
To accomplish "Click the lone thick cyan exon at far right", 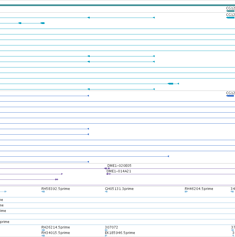I will pyautogui.click(x=170, y=84).
